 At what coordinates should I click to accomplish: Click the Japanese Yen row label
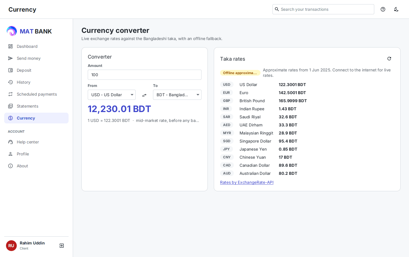coord(253,149)
